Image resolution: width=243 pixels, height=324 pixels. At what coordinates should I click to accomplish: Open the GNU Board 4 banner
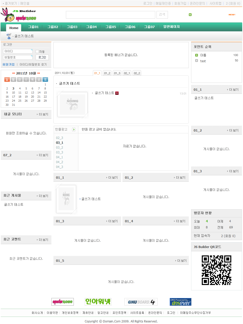pyautogui.click(x=141, y=302)
